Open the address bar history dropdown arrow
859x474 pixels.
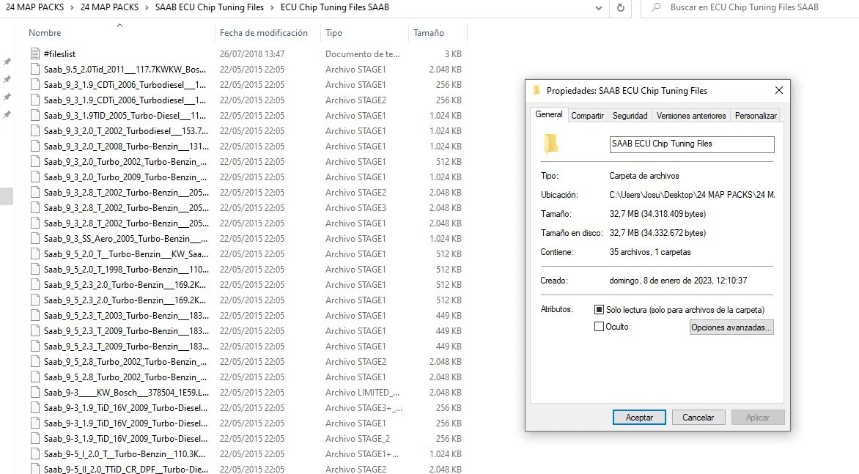(x=598, y=8)
